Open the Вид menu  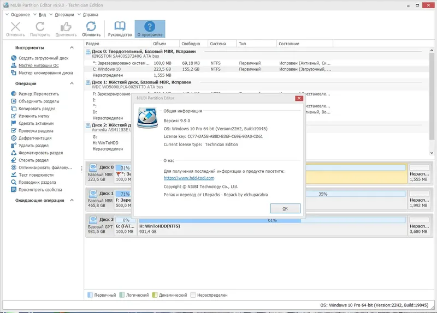[x=39, y=15]
